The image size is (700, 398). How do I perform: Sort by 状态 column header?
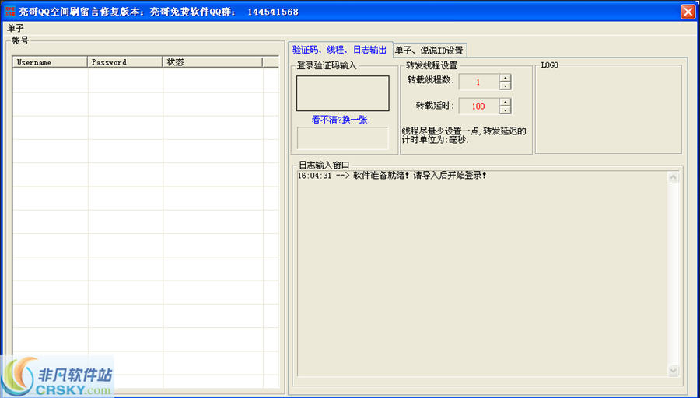coord(212,62)
